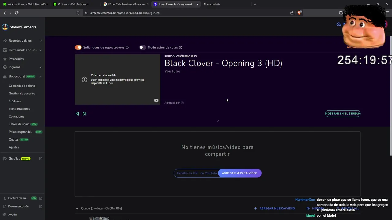Click the site settings icon beside URL

[x=86, y=13]
